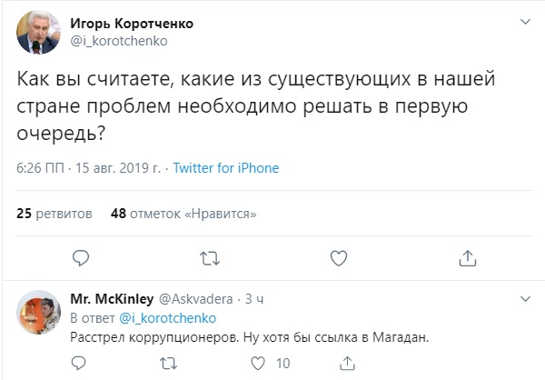Click Игорь Коротченко's profile avatar

coord(38,31)
